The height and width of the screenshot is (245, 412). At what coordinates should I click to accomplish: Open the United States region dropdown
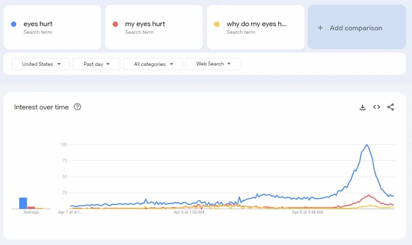tap(41, 64)
